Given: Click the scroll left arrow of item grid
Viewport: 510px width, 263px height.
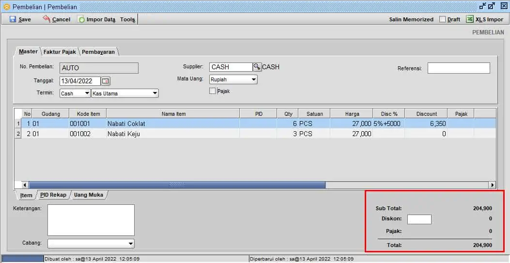Looking at the screenshot, I should pyautogui.click(x=25, y=185).
